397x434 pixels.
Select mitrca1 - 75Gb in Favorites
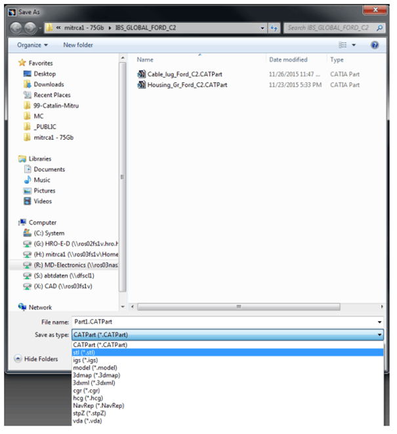53,137
